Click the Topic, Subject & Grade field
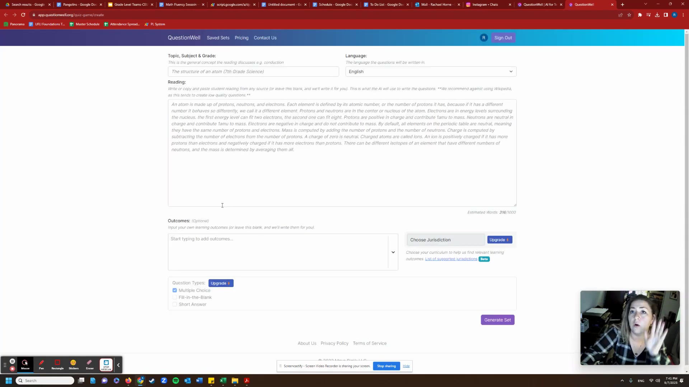This screenshot has height=387, width=689. [253, 71]
